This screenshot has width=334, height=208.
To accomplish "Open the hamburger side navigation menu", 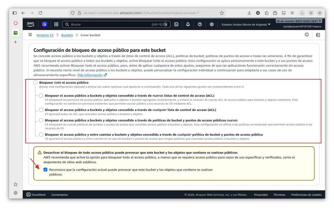I will [30, 35].
